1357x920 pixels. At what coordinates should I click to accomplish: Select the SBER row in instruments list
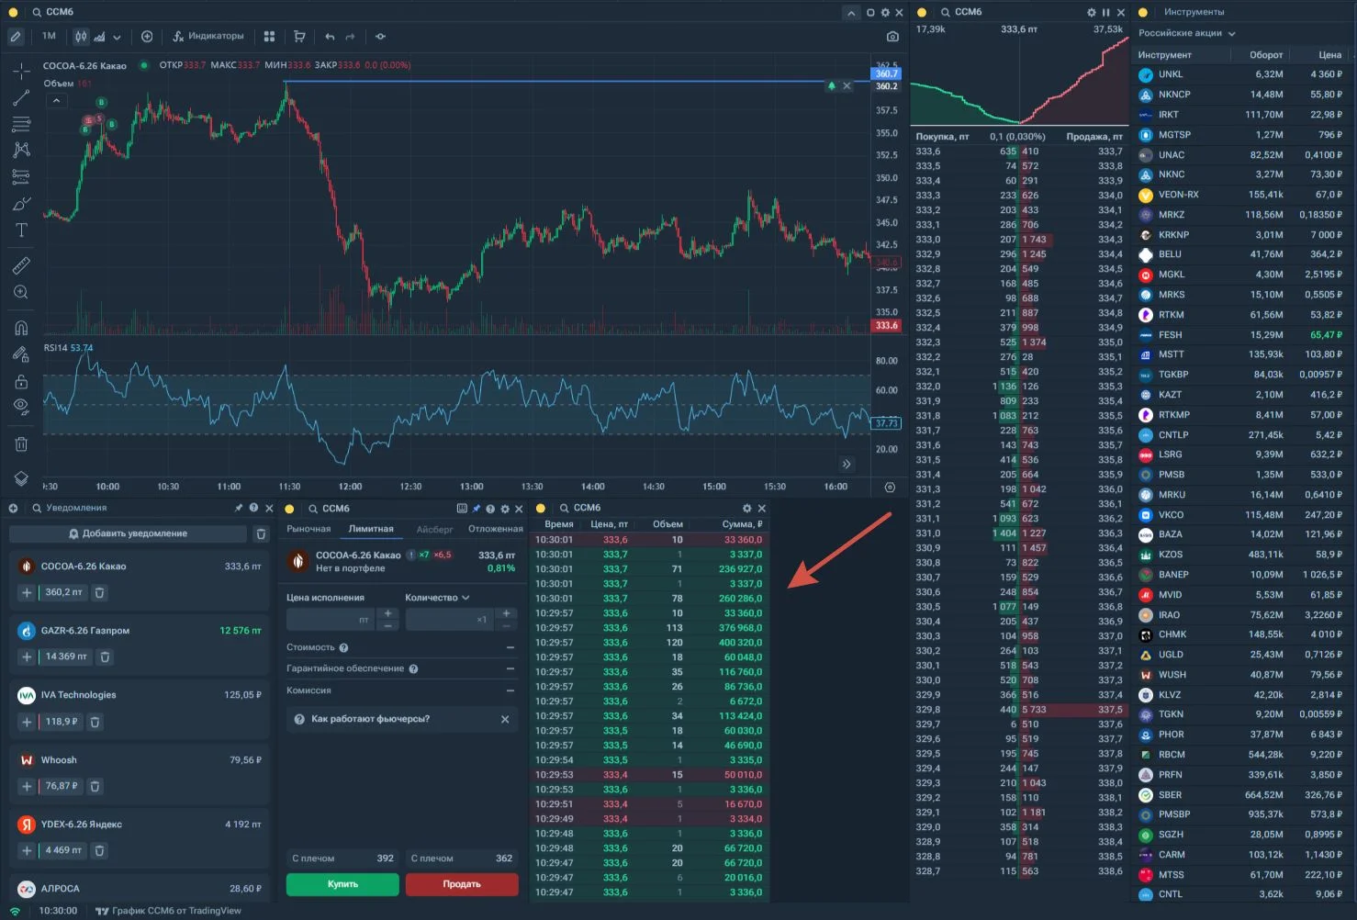(1243, 795)
